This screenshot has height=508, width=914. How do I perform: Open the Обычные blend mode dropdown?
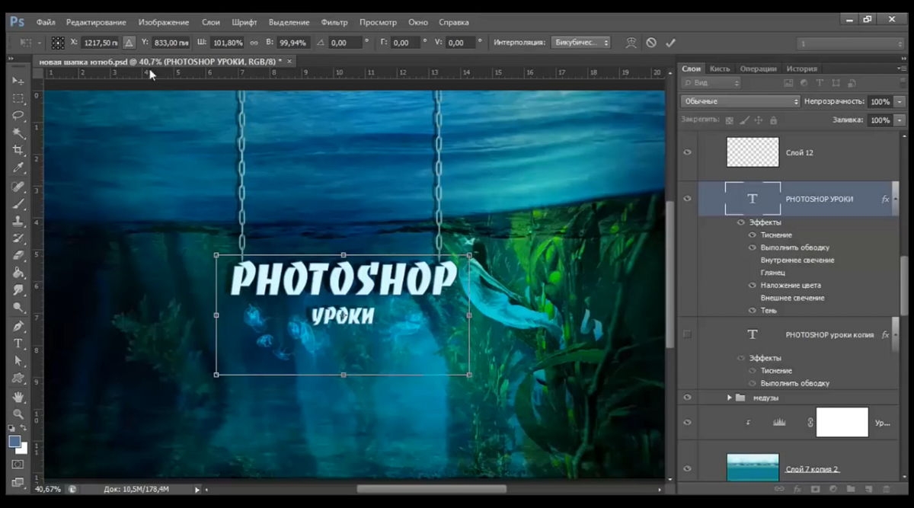pos(740,101)
